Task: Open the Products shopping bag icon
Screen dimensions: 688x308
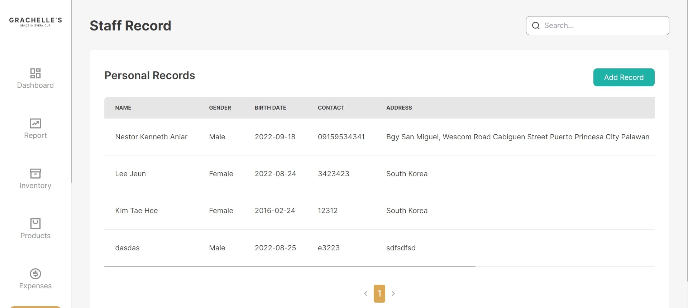Action: point(35,223)
